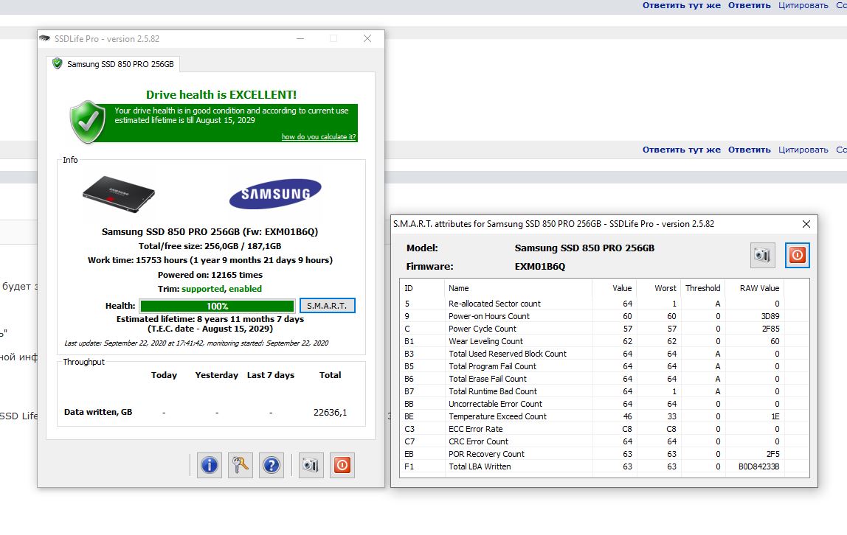This screenshot has height=535, width=847.
Task: Close the S.M.A.R.T. attributes window
Action: [806, 224]
